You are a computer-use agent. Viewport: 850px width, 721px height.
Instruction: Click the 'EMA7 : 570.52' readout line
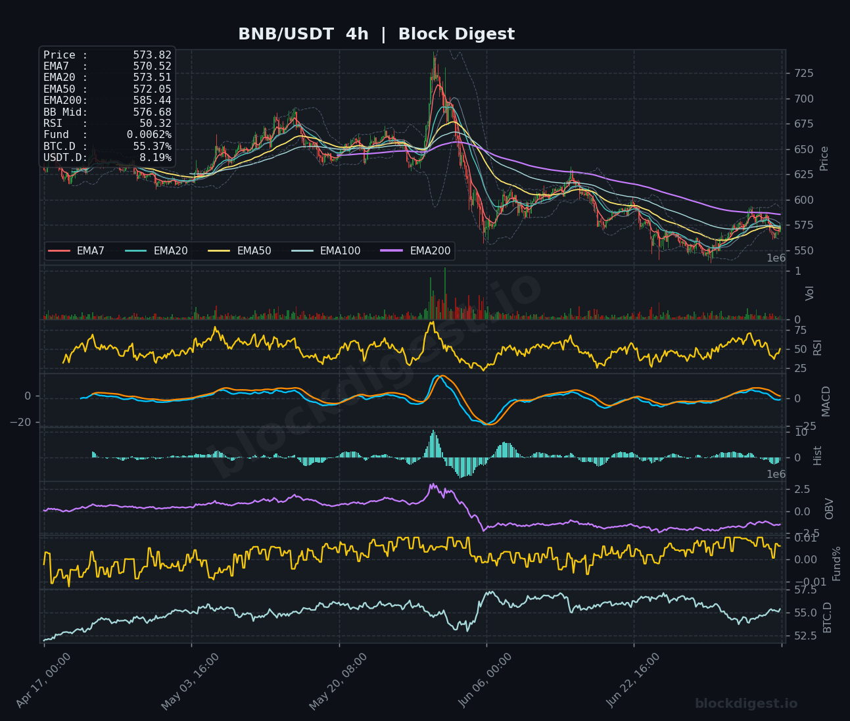107,66
